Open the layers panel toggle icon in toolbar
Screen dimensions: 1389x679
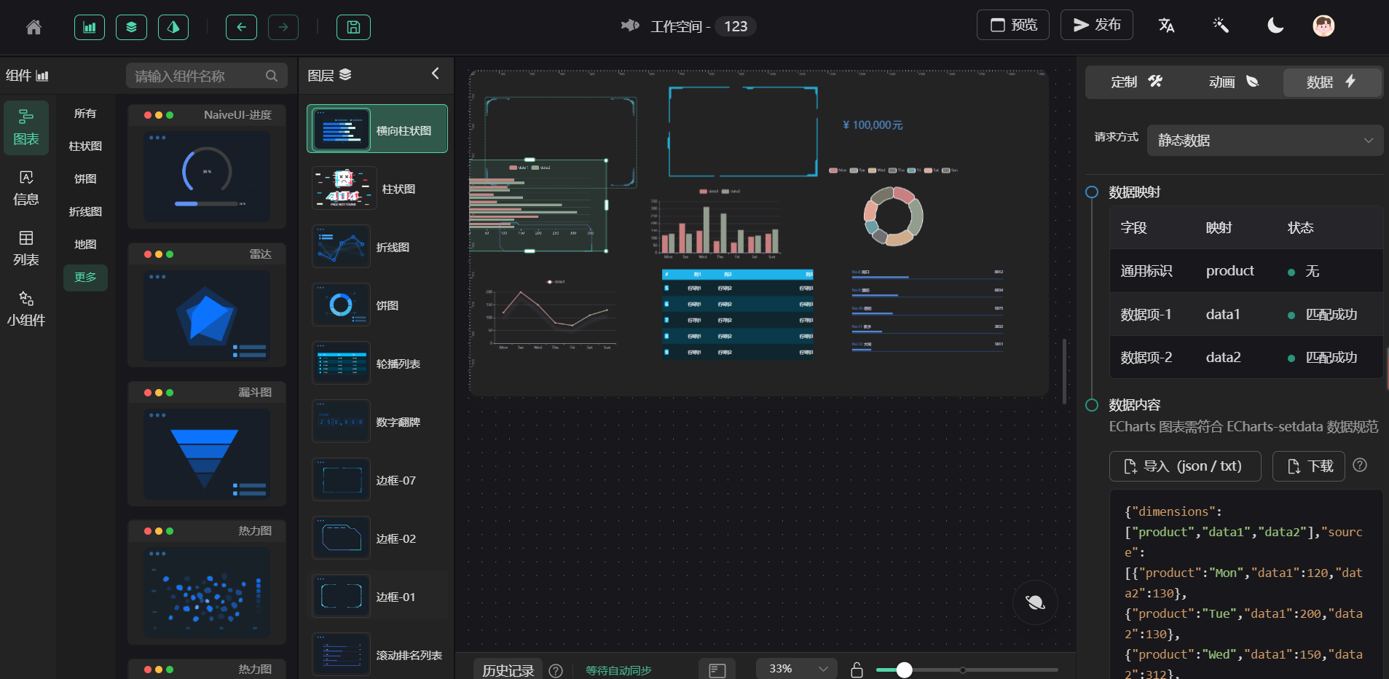131,26
